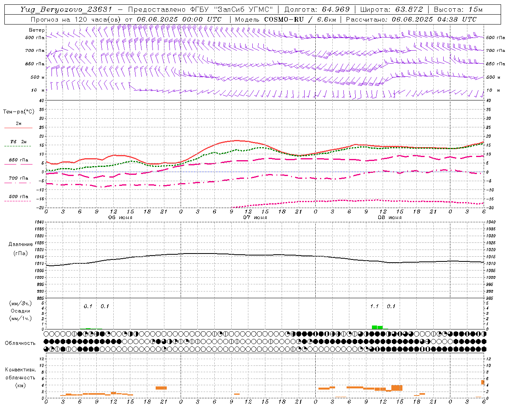Click the Конвективн. облачность (км) label

20,377
